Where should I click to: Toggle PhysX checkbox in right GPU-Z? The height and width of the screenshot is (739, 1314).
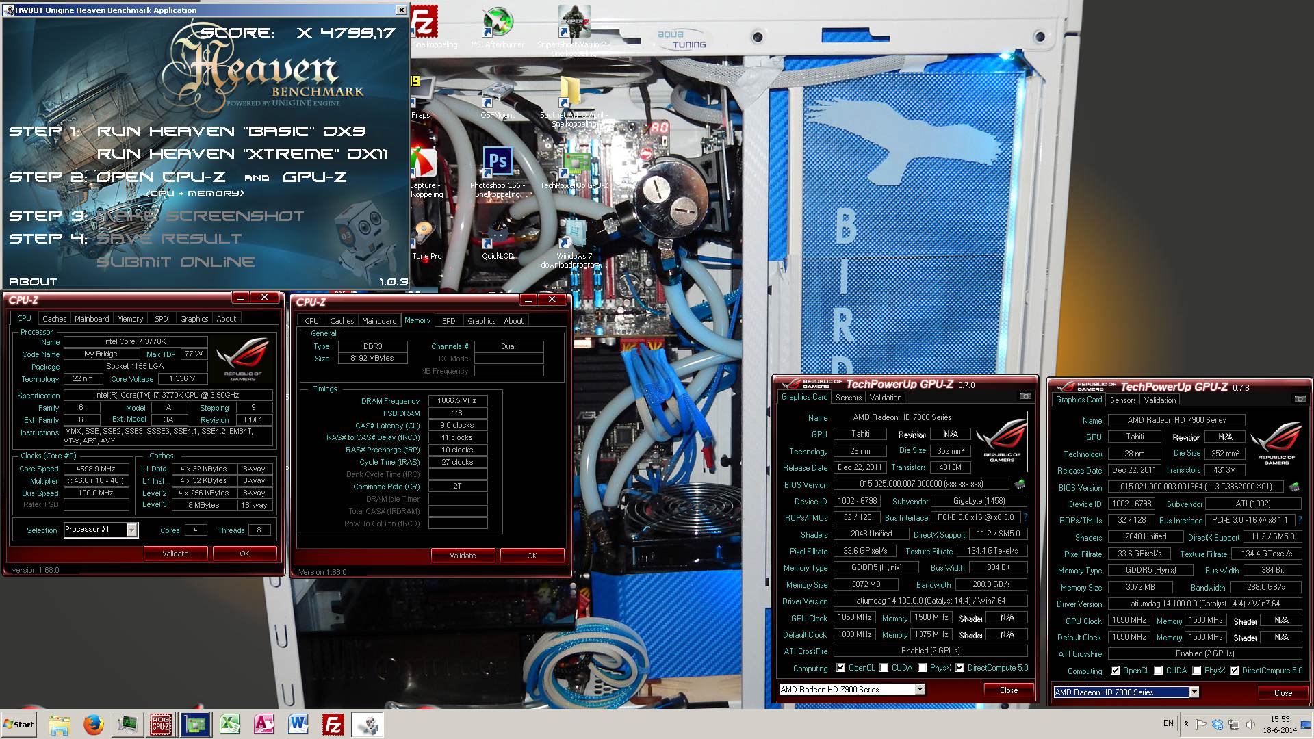1197,671
